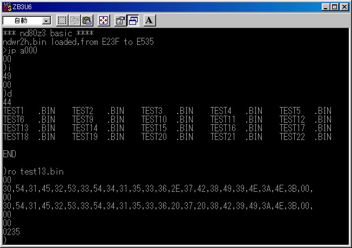The image size is (352, 248).
Task: Open the MS-DOS system menu icon
Action: tap(7, 7)
